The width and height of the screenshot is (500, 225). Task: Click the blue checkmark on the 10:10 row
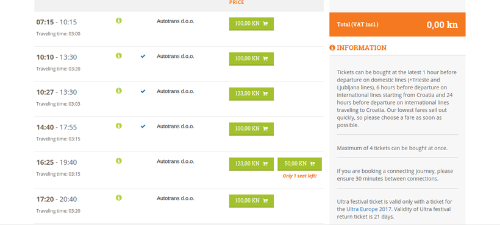[x=143, y=56]
